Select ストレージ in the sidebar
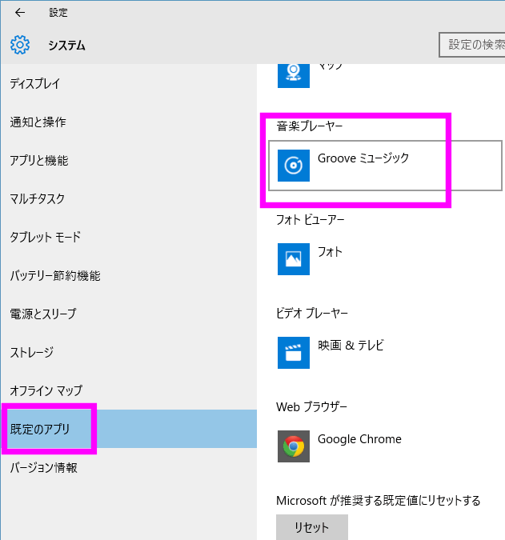This screenshot has height=540, width=505. 32,353
